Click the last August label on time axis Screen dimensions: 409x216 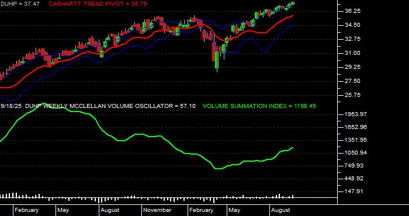click(x=280, y=210)
